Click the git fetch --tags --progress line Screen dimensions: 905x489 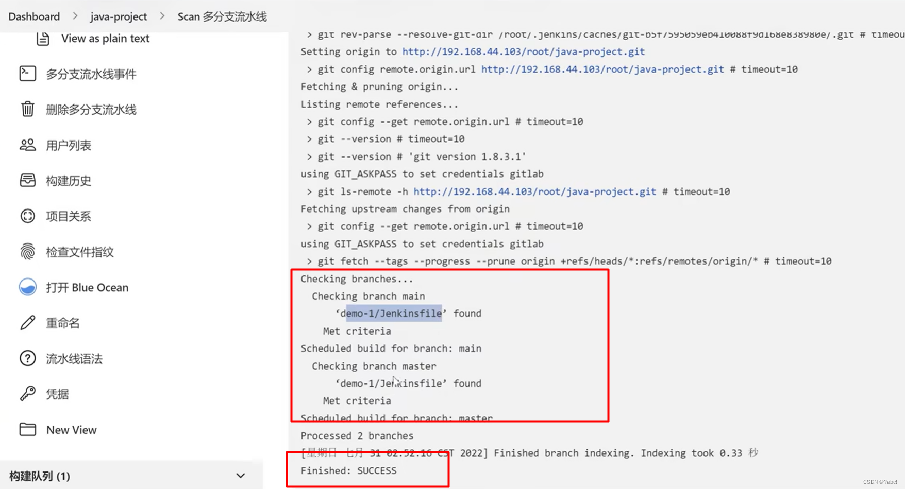click(569, 261)
